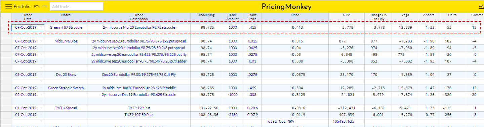The height and width of the screenshot is (127, 484).
Task: Click the -312,431 NPV cell
Action: tap(346, 108)
